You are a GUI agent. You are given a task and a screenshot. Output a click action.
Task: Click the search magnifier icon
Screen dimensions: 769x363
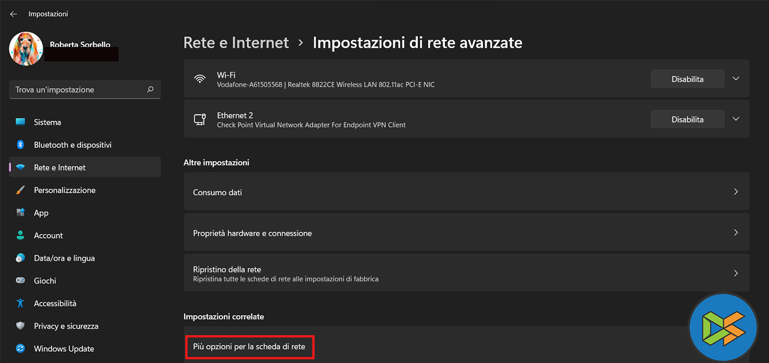click(150, 90)
